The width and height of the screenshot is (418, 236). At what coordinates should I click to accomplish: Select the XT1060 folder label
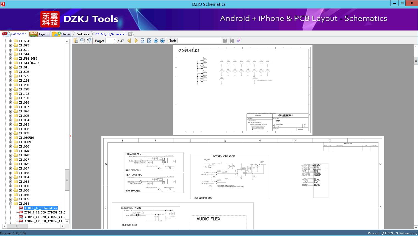[x=24, y=186]
